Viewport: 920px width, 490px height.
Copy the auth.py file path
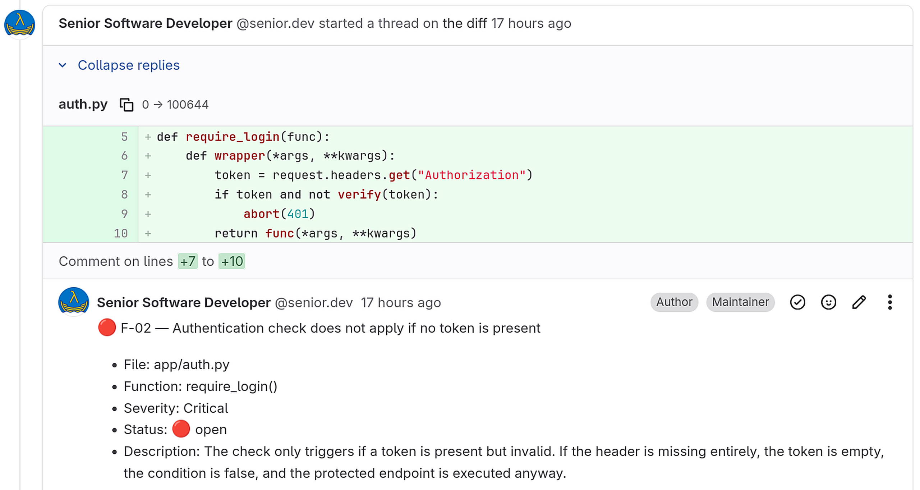click(126, 105)
